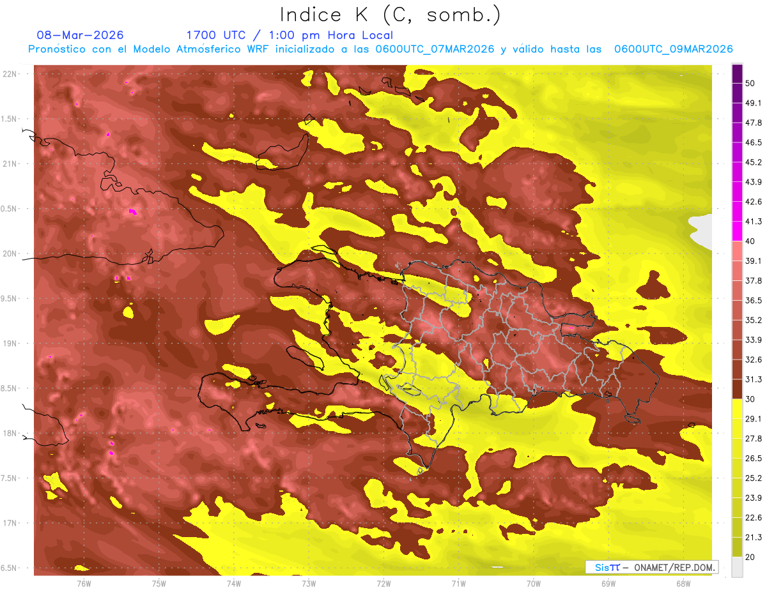Click the "Indice K (C, somb.)" title
The width and height of the screenshot is (767, 592).
click(x=391, y=14)
